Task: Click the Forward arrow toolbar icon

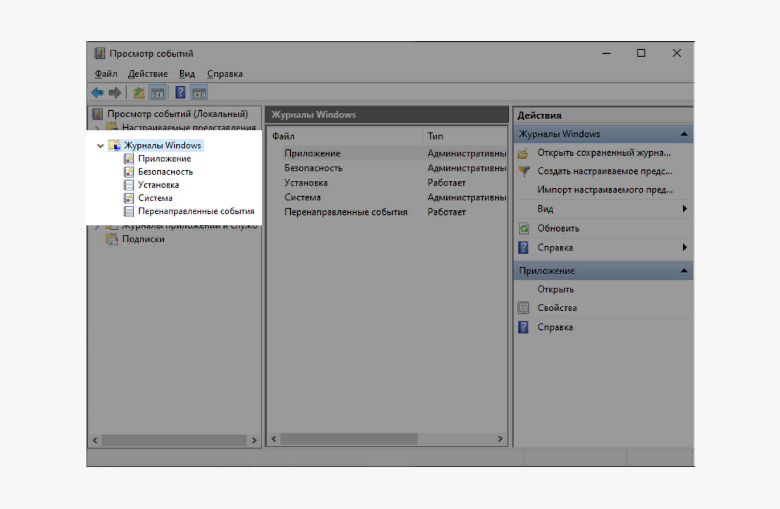Action: [115, 93]
